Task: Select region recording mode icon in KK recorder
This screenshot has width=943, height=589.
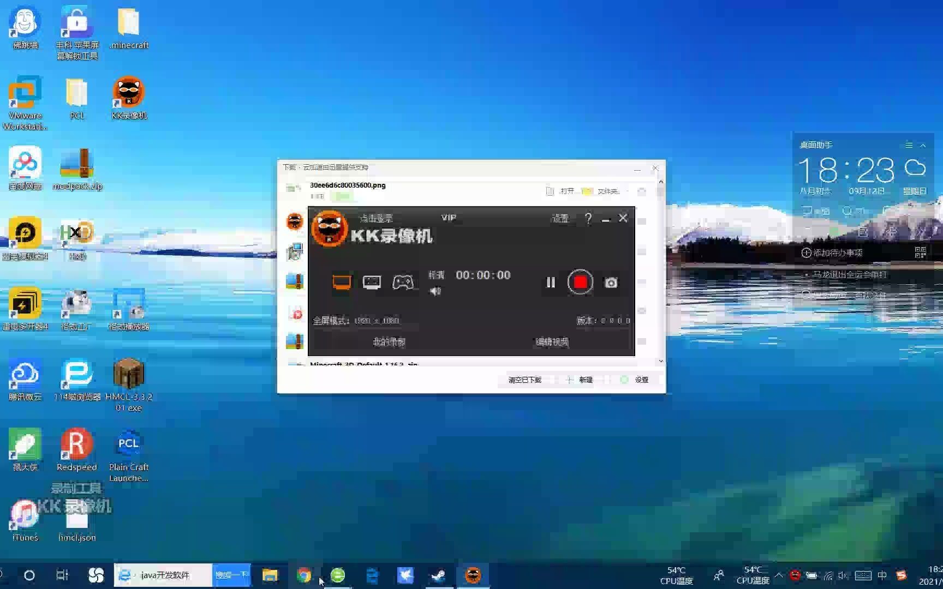Action: coord(372,283)
